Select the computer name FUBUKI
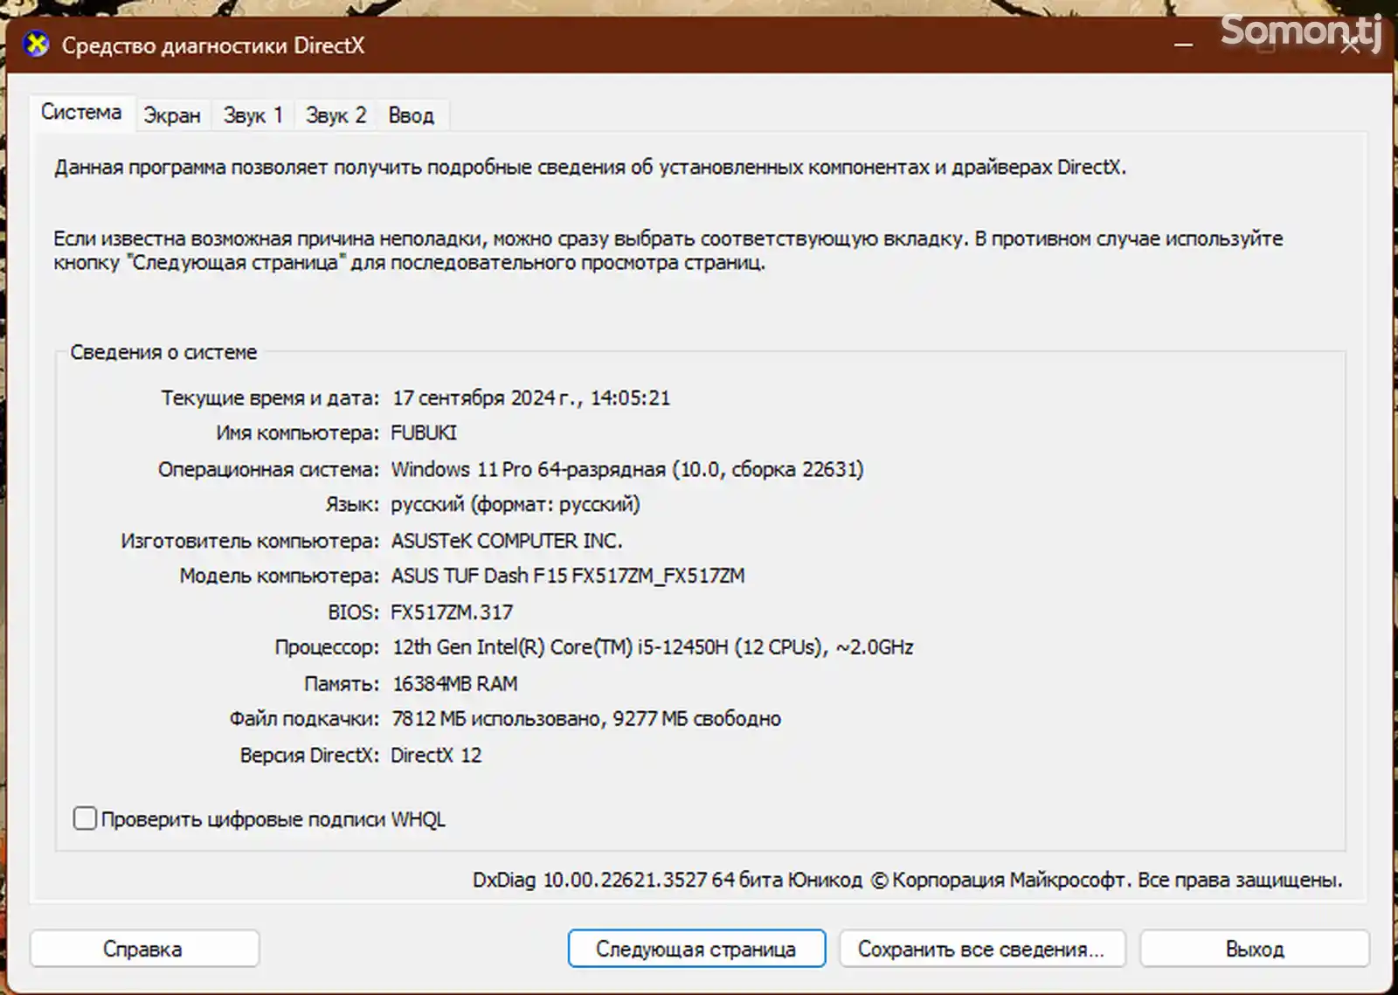The image size is (1398, 995). (424, 433)
